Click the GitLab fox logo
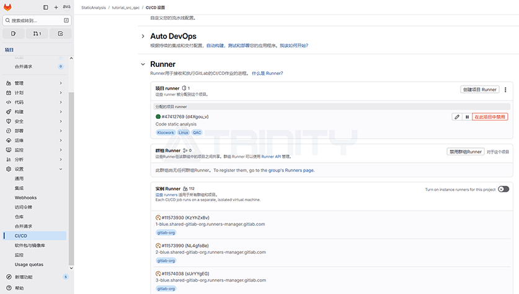Viewport: 519px width, 294px height. pyautogui.click(x=9, y=7)
